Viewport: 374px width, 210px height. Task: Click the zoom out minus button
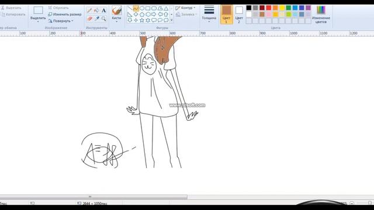(352, 204)
